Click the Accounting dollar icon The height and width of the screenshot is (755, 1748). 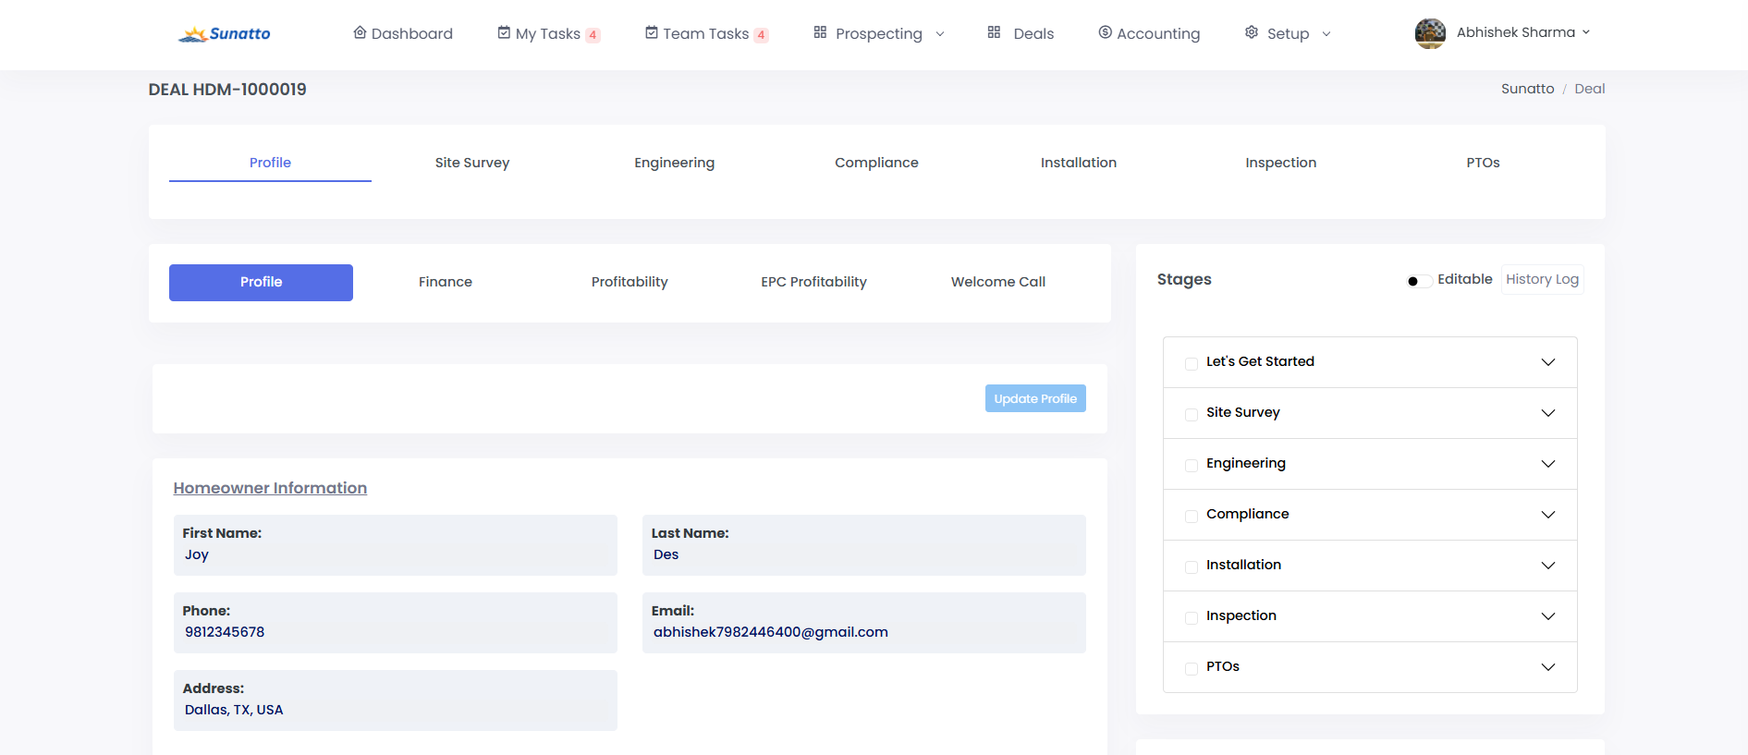coord(1105,32)
